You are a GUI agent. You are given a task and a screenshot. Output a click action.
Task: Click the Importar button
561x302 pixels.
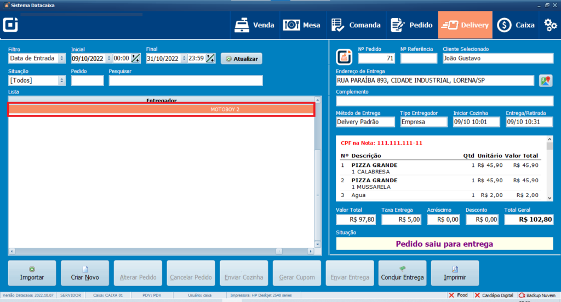pyautogui.click(x=32, y=273)
